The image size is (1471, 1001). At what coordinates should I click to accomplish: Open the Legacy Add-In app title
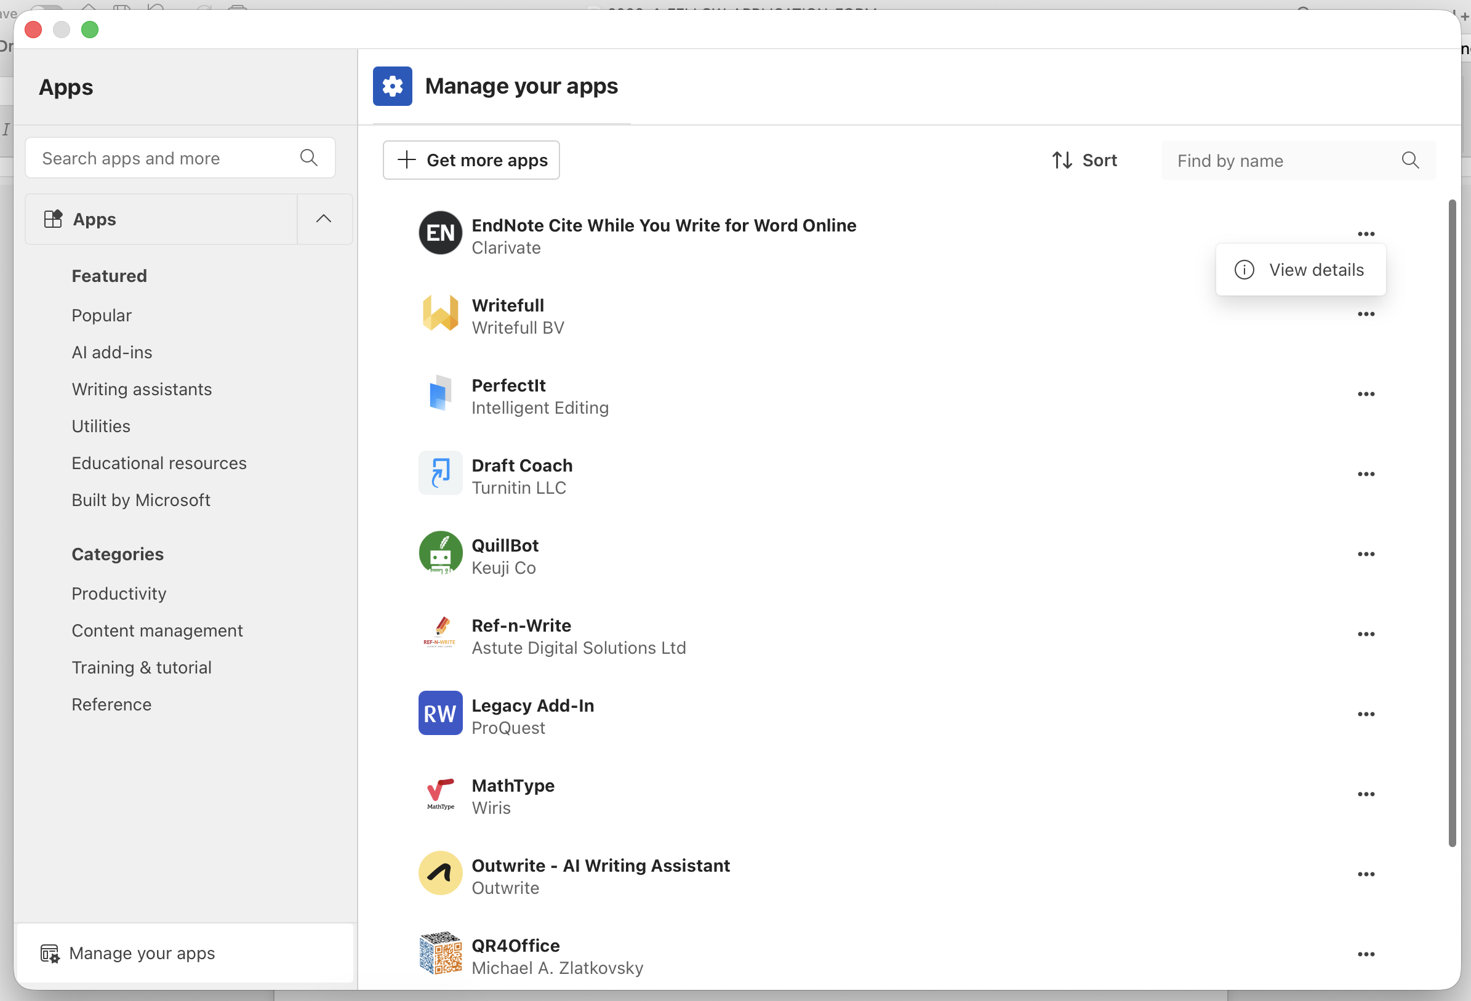pyautogui.click(x=533, y=706)
